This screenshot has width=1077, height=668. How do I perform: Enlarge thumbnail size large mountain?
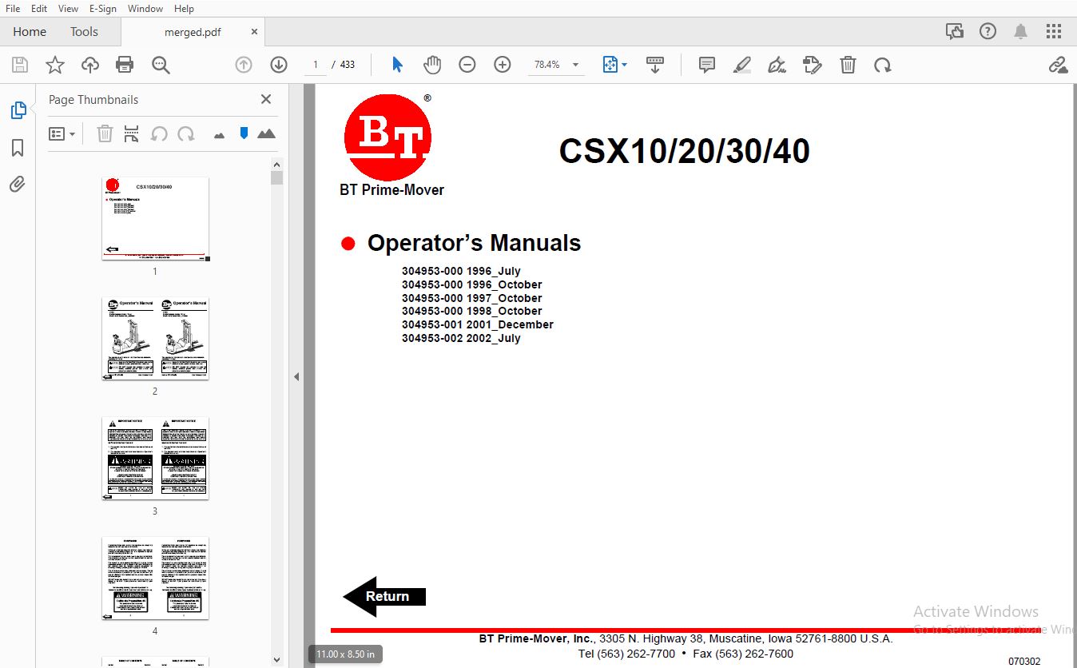[x=267, y=133]
